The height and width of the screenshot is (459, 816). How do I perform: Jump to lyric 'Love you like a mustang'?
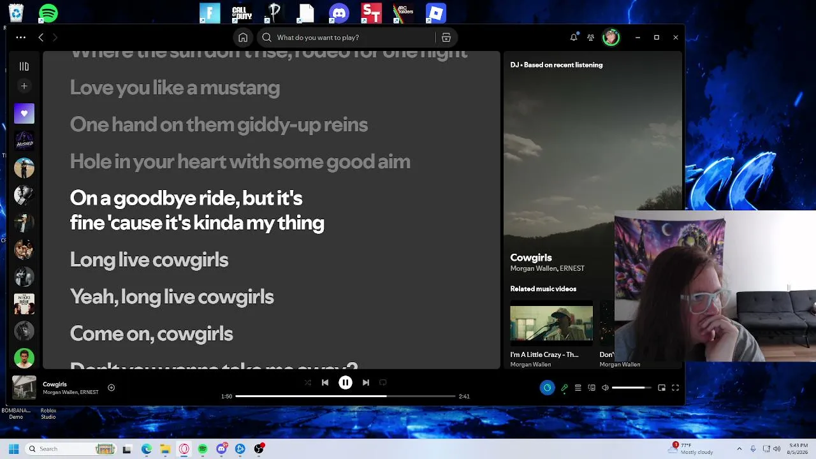click(175, 87)
